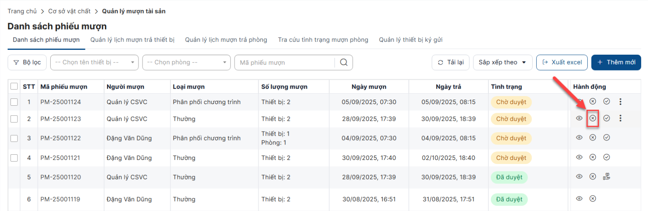This screenshot has height=211, width=648.
Task: Switch to 'Quản lý lịch mượn trả phòng' tab
Action: pyautogui.click(x=226, y=40)
